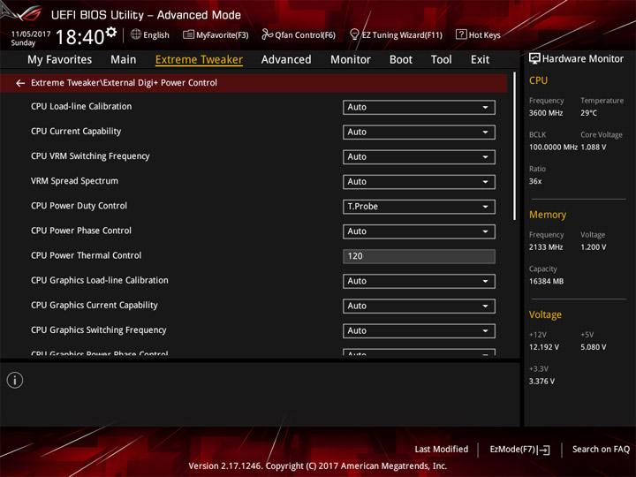Select the CPU Load-line Calibration label
Screen dimensions: 636x477
point(81,107)
